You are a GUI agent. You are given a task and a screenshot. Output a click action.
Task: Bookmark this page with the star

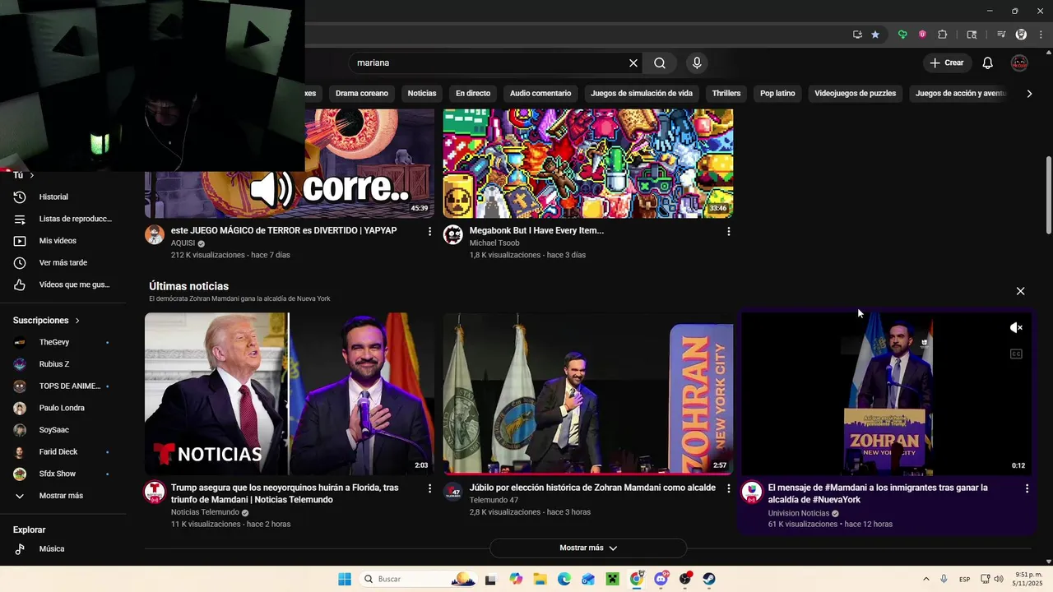(875, 35)
